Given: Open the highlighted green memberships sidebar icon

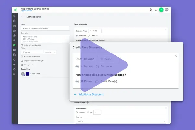Looking at the screenshot, I should click(x=14, y=45).
